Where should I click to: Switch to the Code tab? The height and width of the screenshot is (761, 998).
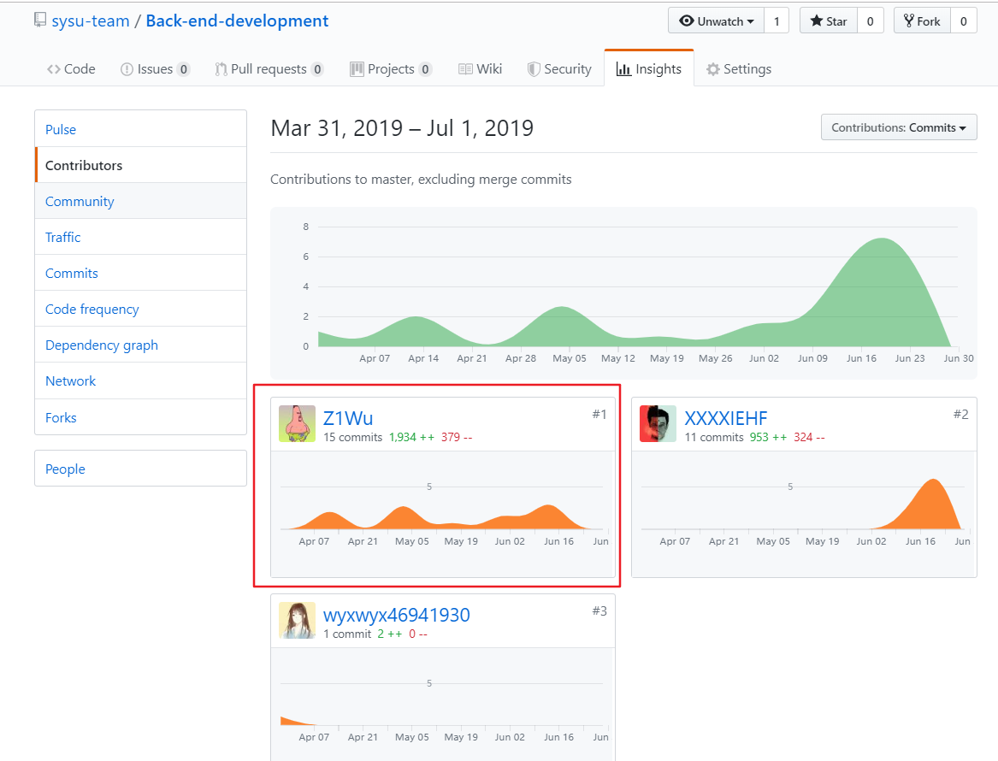(x=71, y=69)
